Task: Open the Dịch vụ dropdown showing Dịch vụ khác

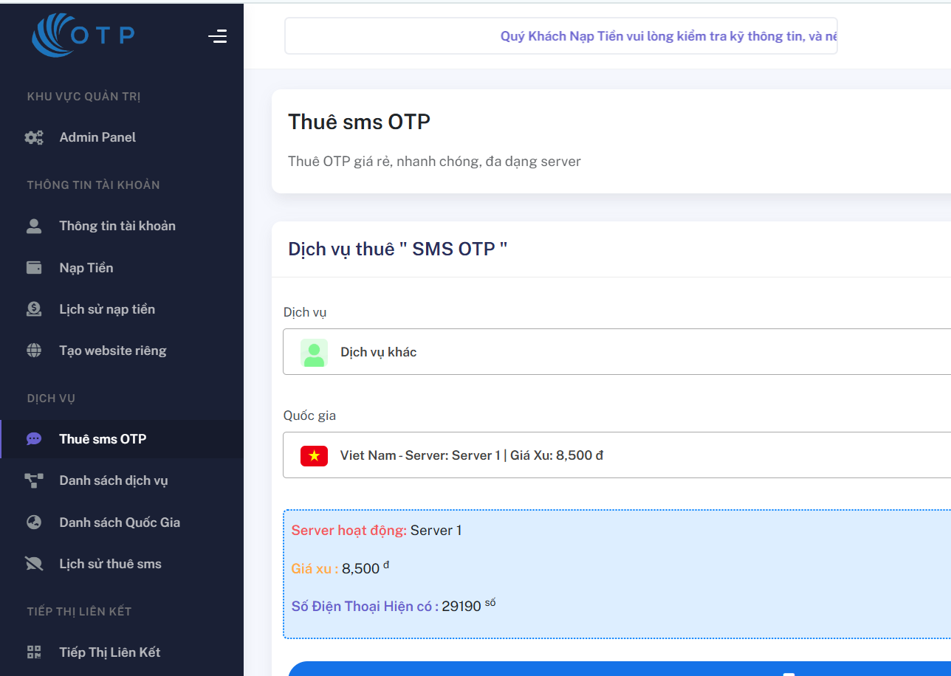Action: tap(617, 352)
